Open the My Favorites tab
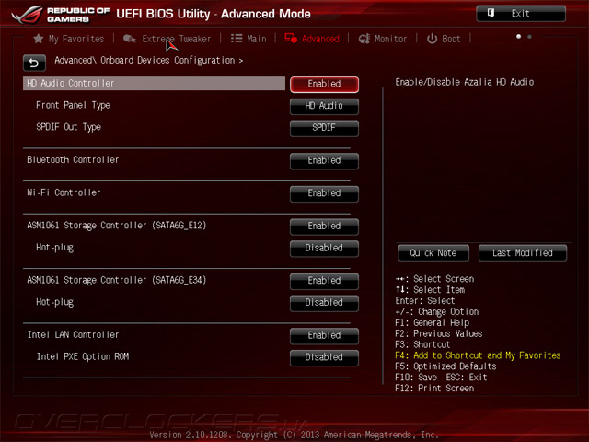The image size is (589, 442). tap(69, 39)
